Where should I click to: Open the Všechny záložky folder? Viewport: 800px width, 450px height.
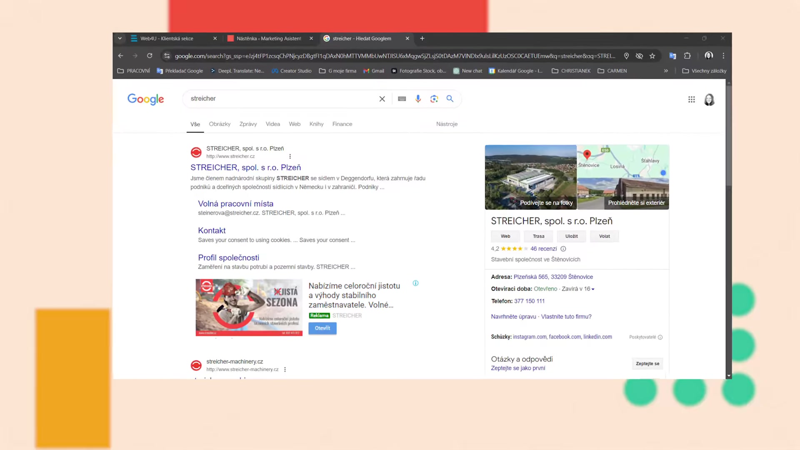pyautogui.click(x=704, y=71)
